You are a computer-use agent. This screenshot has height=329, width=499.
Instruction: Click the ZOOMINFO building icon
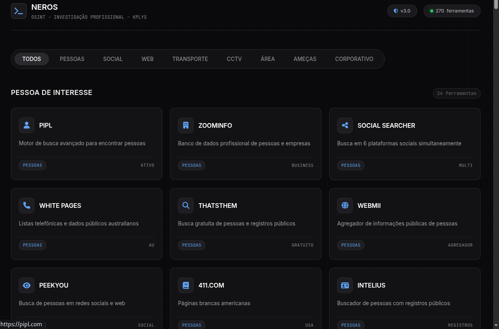[186, 125]
